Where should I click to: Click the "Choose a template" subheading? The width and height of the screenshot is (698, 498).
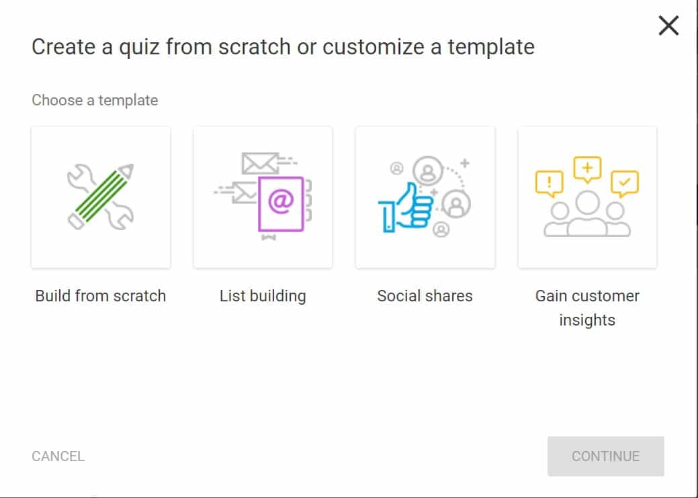point(95,100)
